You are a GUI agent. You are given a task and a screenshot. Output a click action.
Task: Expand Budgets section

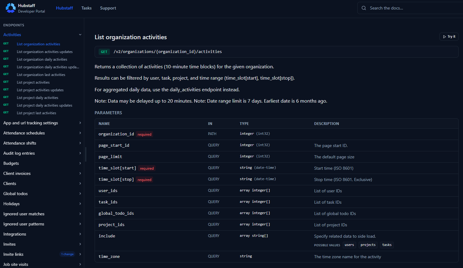pyautogui.click(x=42, y=163)
